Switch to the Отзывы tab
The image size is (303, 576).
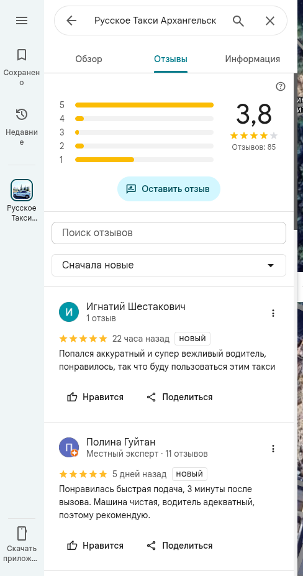click(x=171, y=59)
